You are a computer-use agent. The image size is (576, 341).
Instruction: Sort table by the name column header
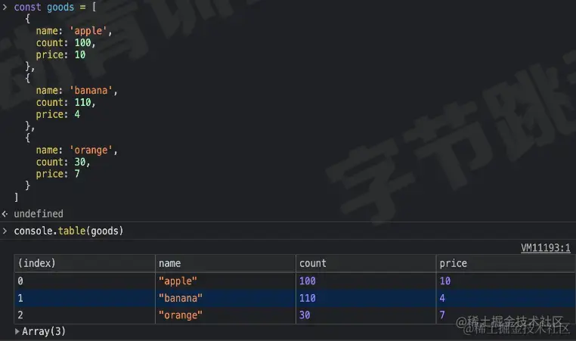pyautogui.click(x=170, y=264)
